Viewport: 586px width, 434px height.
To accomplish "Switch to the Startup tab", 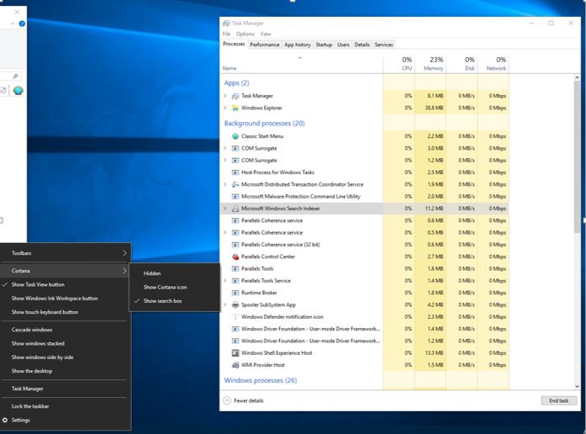I will (x=324, y=45).
